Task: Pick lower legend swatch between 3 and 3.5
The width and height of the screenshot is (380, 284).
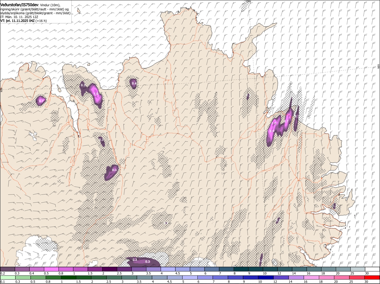Action: [x=129, y=277]
